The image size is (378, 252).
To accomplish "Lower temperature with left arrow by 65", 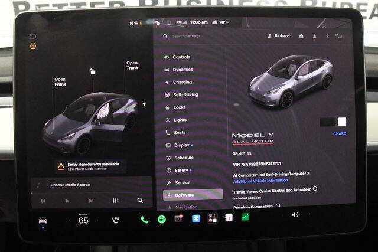I will (70, 220).
